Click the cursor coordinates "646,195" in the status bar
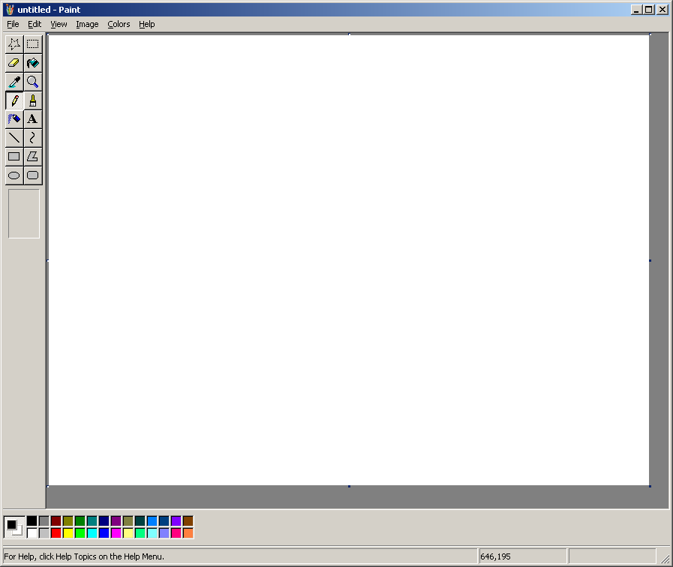Viewport: 673px width, 567px height. (495, 556)
